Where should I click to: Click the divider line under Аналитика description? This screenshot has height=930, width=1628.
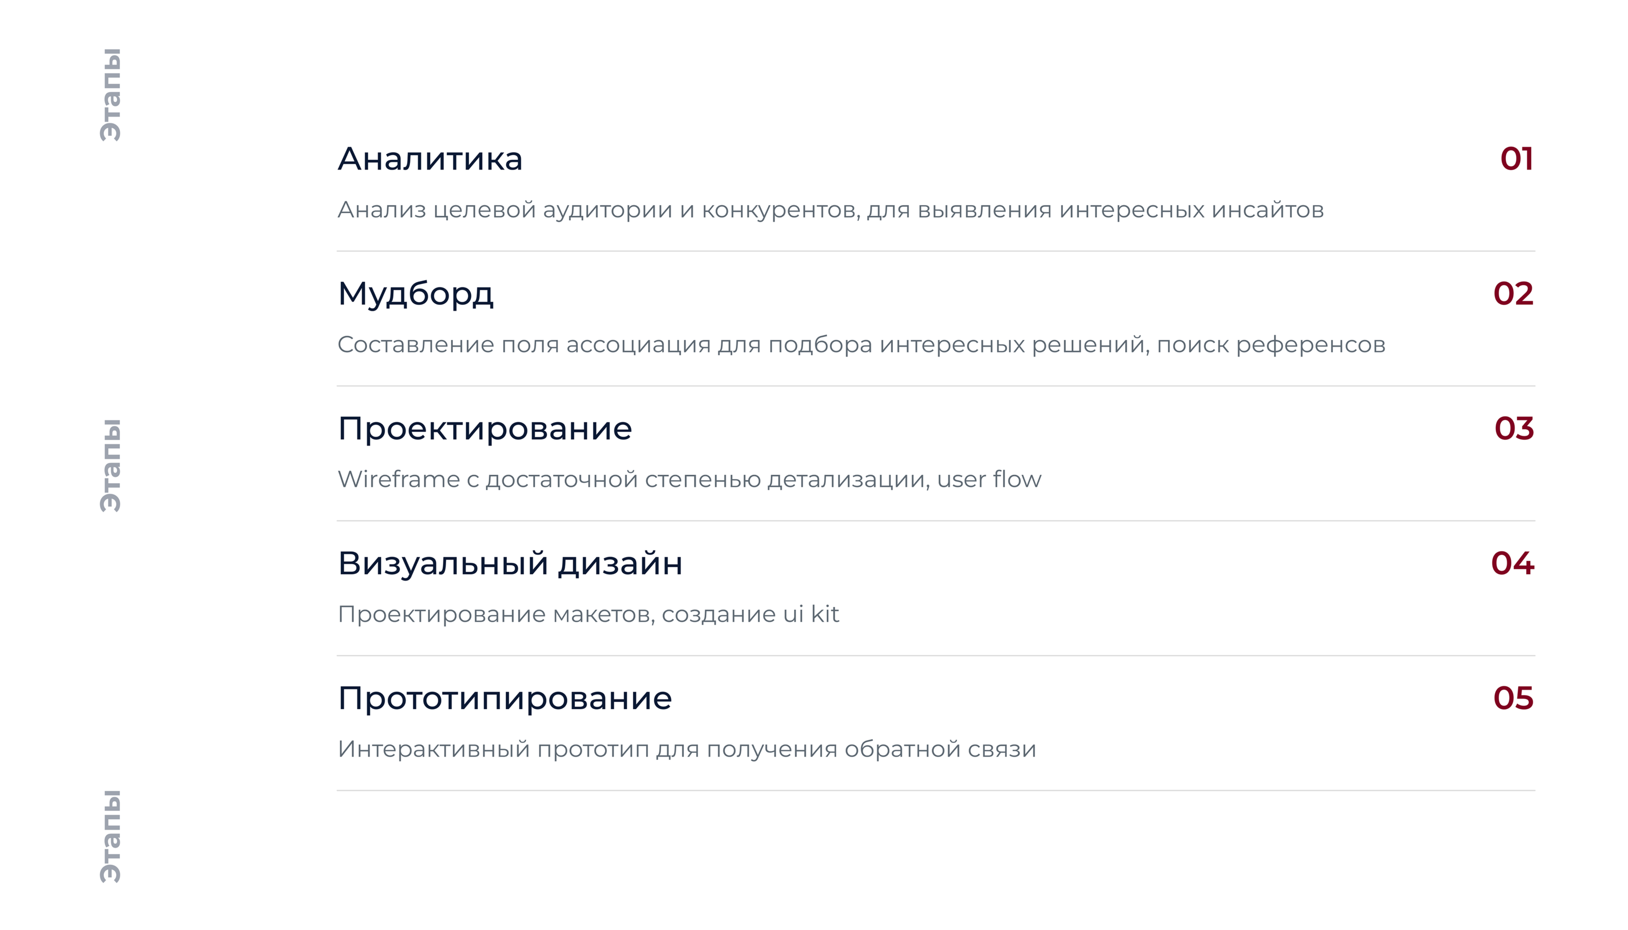click(x=936, y=251)
